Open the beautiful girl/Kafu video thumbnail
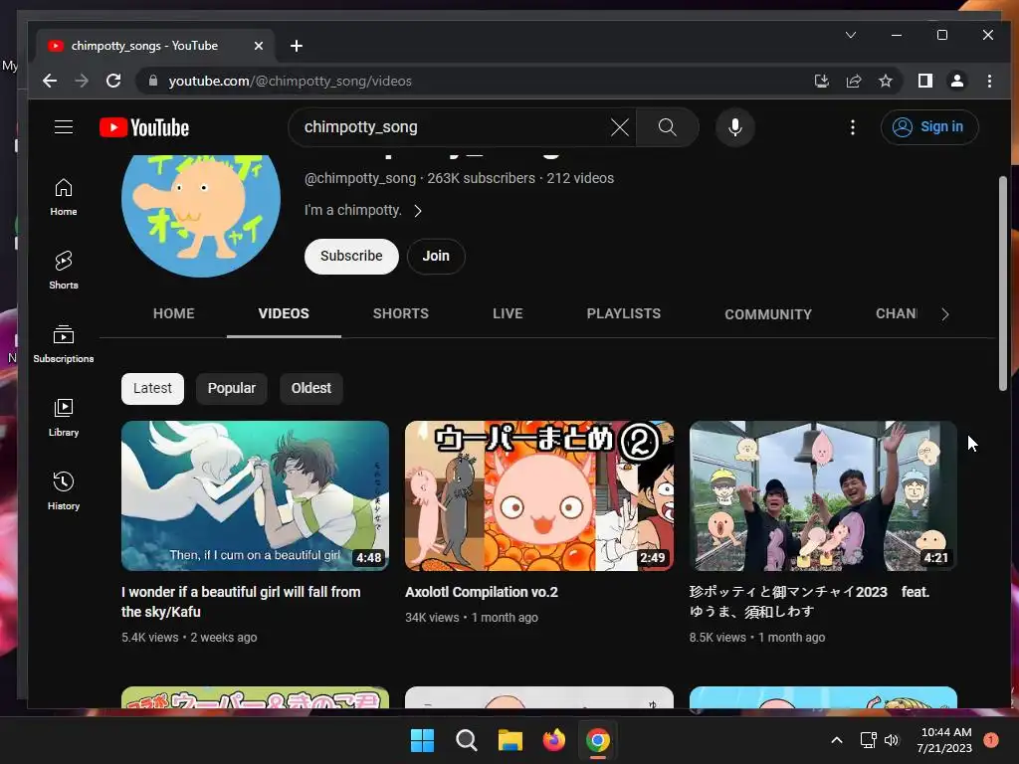Viewport: 1019px width, 764px height. (x=256, y=495)
